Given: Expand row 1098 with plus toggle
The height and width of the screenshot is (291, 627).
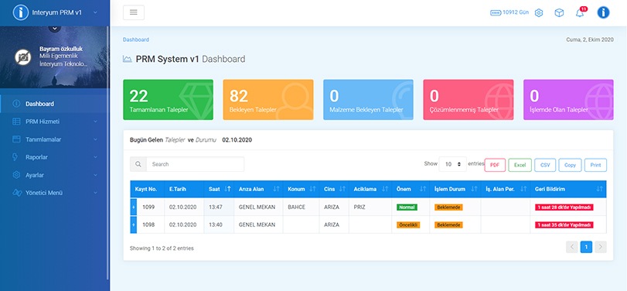Looking at the screenshot, I should pos(134,224).
